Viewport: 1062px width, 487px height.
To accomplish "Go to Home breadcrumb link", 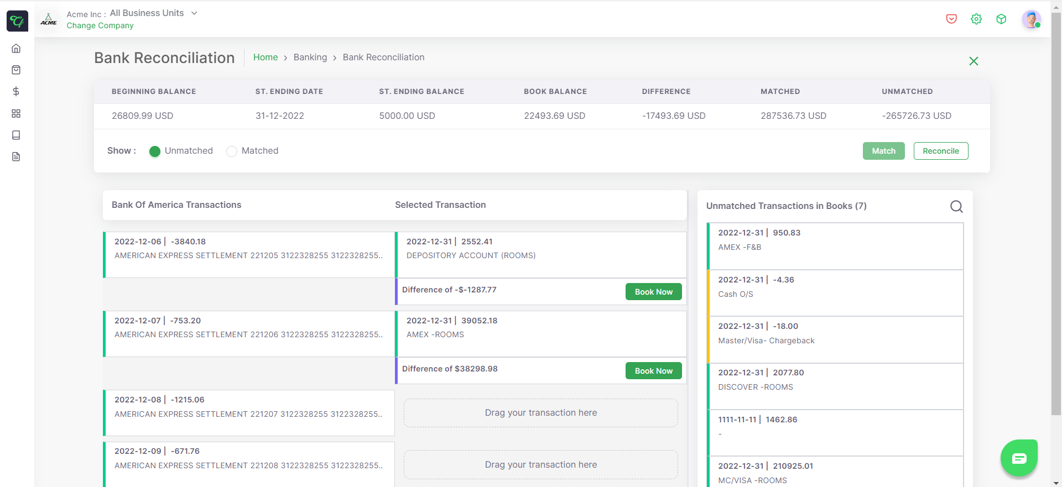I will [x=265, y=57].
